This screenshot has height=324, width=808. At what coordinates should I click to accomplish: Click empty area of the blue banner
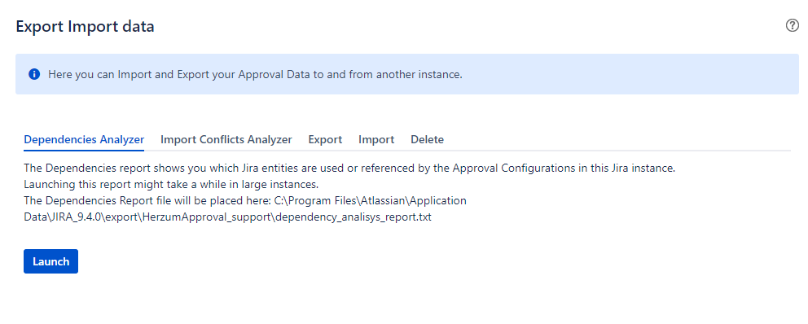pyautogui.click(x=629, y=74)
